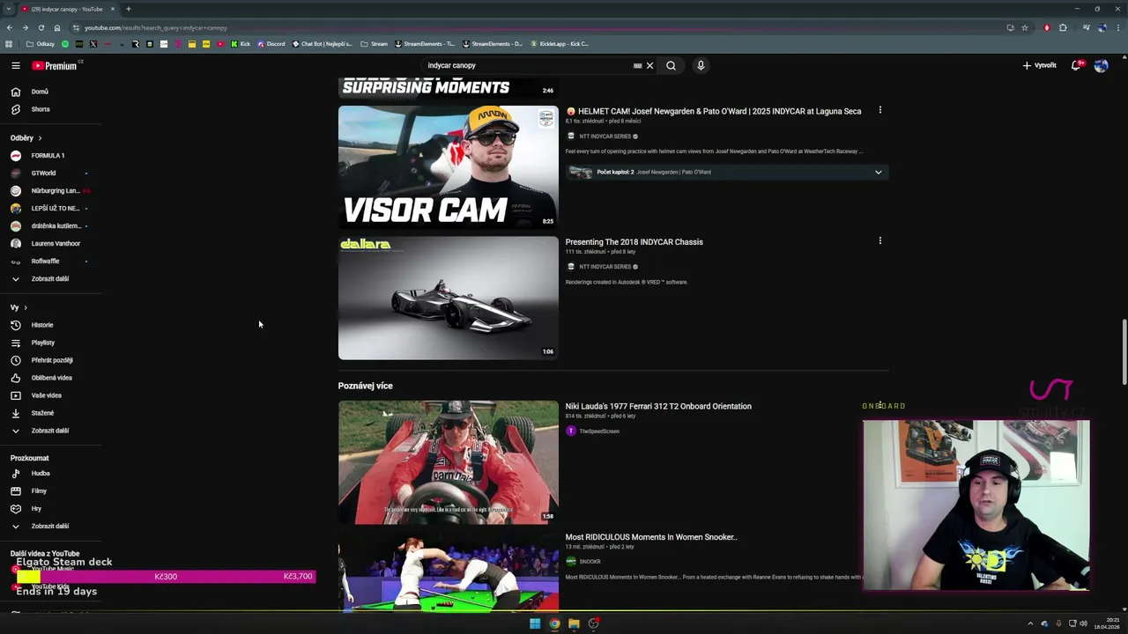Open TheSpeedScreen channel link

pos(599,431)
